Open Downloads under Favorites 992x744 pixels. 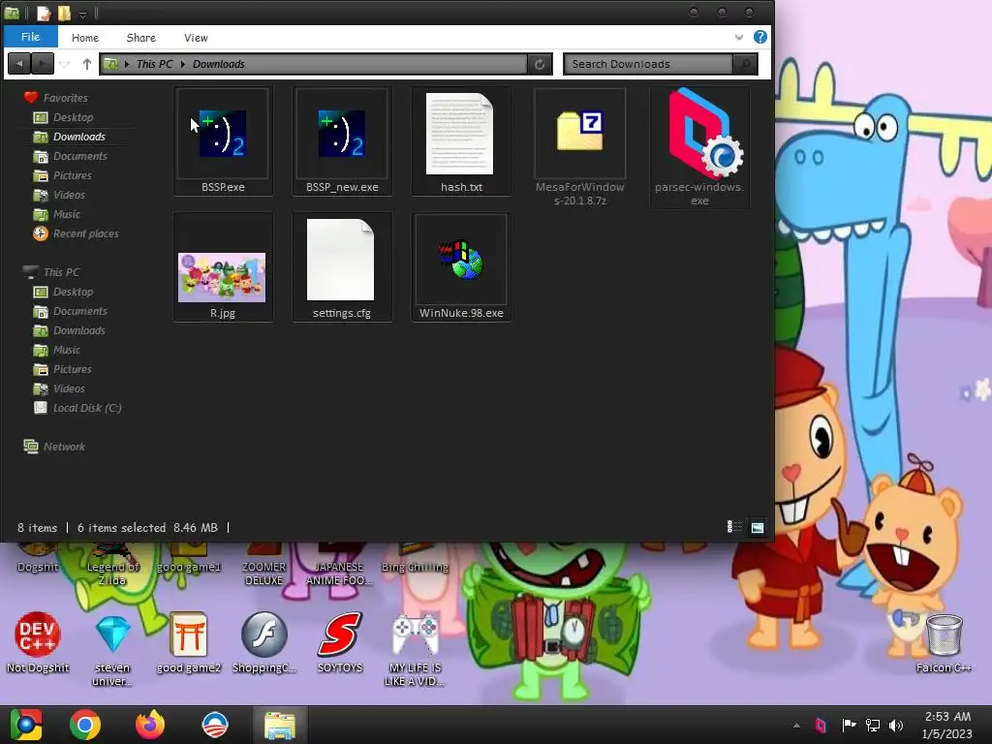point(70,137)
